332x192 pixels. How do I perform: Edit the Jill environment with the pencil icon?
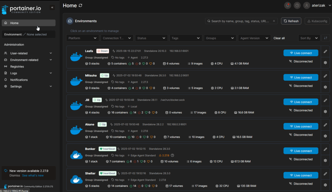326,101
